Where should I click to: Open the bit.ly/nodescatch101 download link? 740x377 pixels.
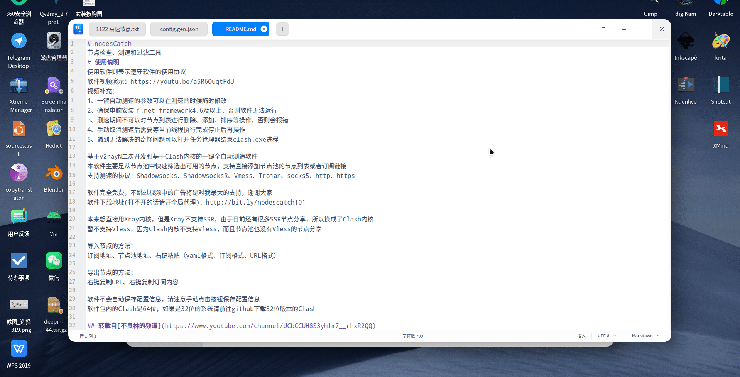coord(255,202)
